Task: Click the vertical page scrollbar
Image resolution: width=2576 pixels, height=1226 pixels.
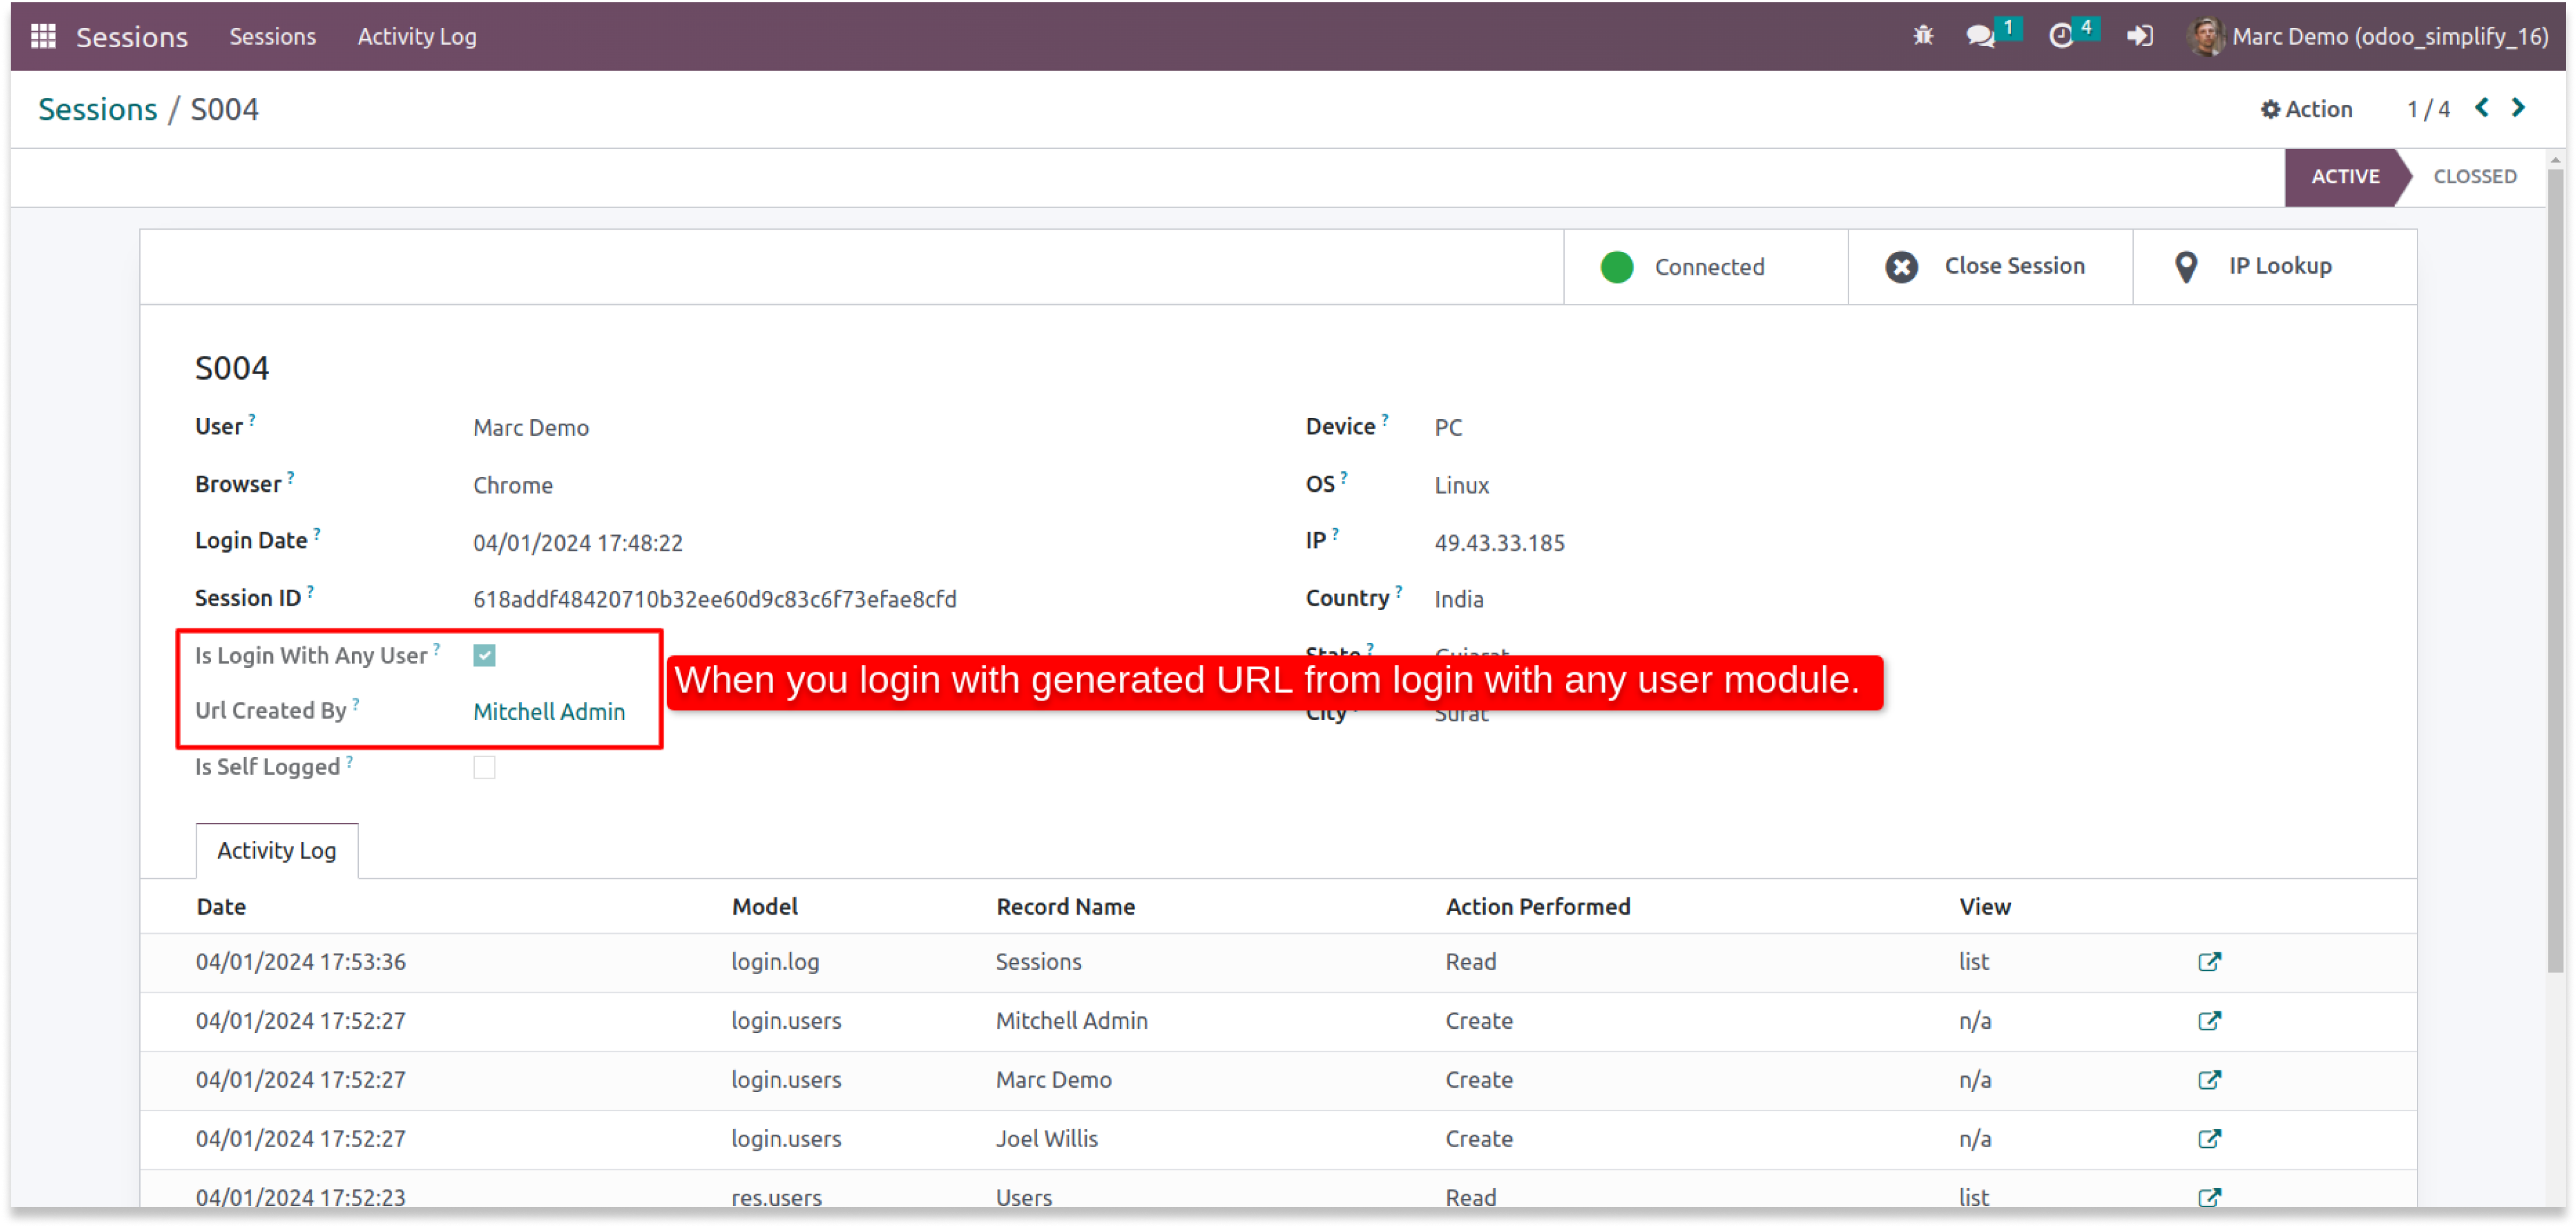Action: (2556, 570)
